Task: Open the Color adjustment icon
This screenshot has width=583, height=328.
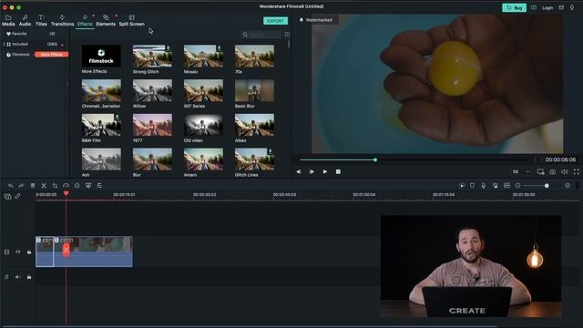Action: point(77,186)
